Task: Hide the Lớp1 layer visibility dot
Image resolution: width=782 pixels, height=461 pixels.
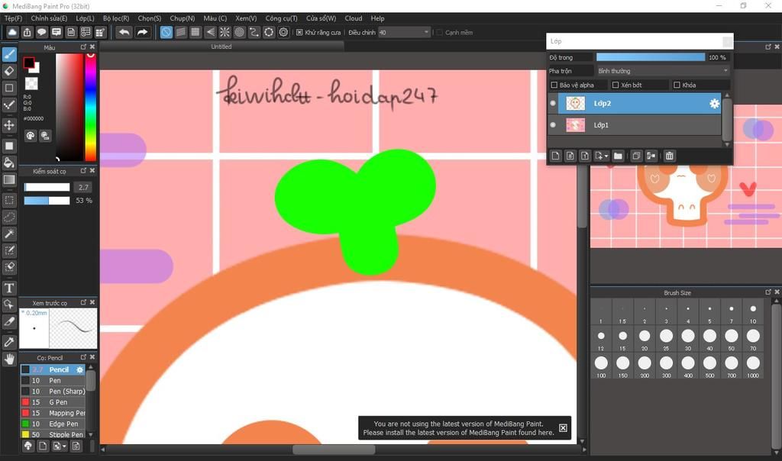Action: pos(553,125)
